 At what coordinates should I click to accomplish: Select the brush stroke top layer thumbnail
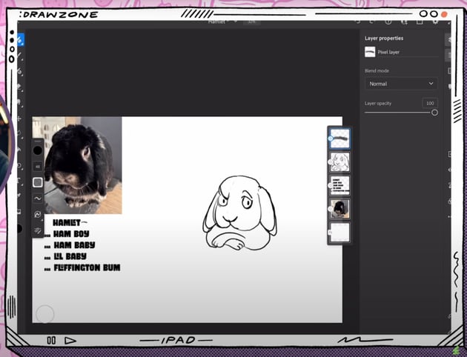(x=340, y=139)
